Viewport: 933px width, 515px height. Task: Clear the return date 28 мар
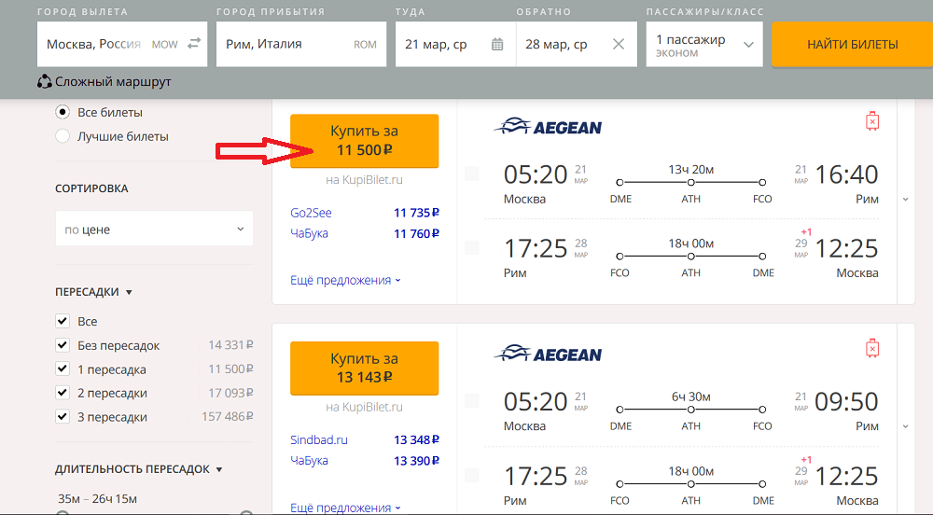click(x=619, y=44)
